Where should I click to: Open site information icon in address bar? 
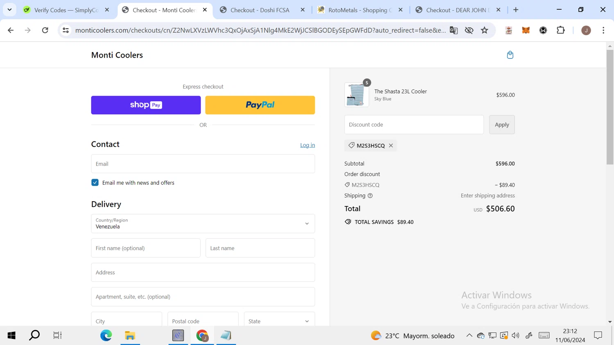(x=65, y=30)
